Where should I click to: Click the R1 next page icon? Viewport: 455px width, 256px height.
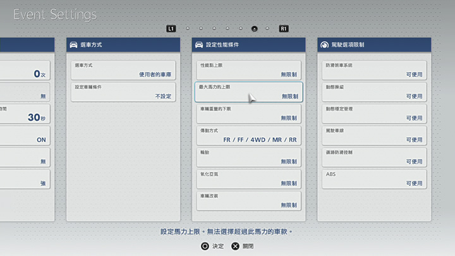284,28
